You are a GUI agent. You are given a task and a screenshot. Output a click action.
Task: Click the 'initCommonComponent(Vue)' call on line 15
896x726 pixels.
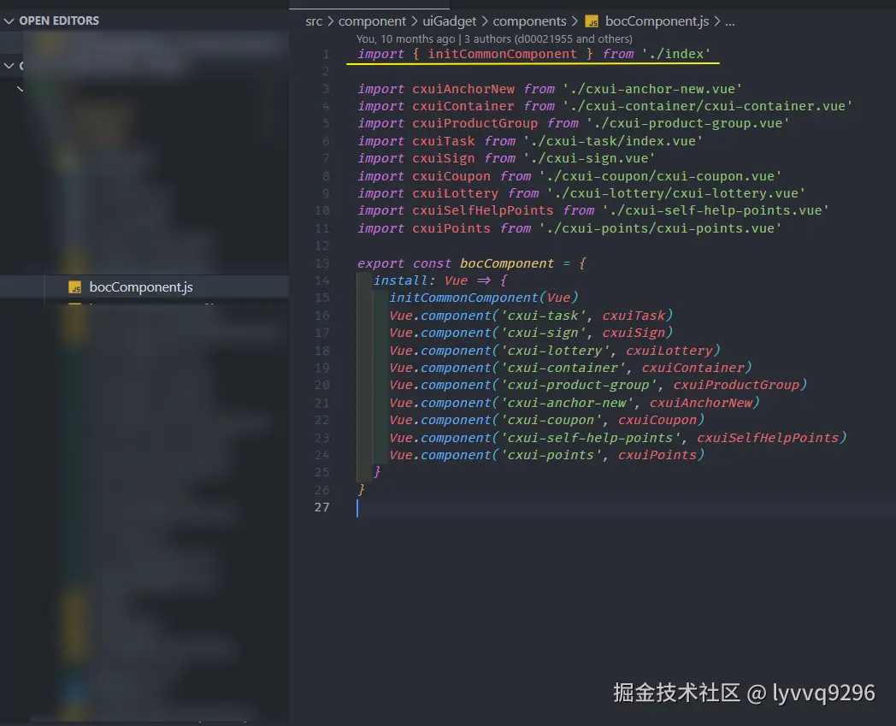pyautogui.click(x=483, y=298)
